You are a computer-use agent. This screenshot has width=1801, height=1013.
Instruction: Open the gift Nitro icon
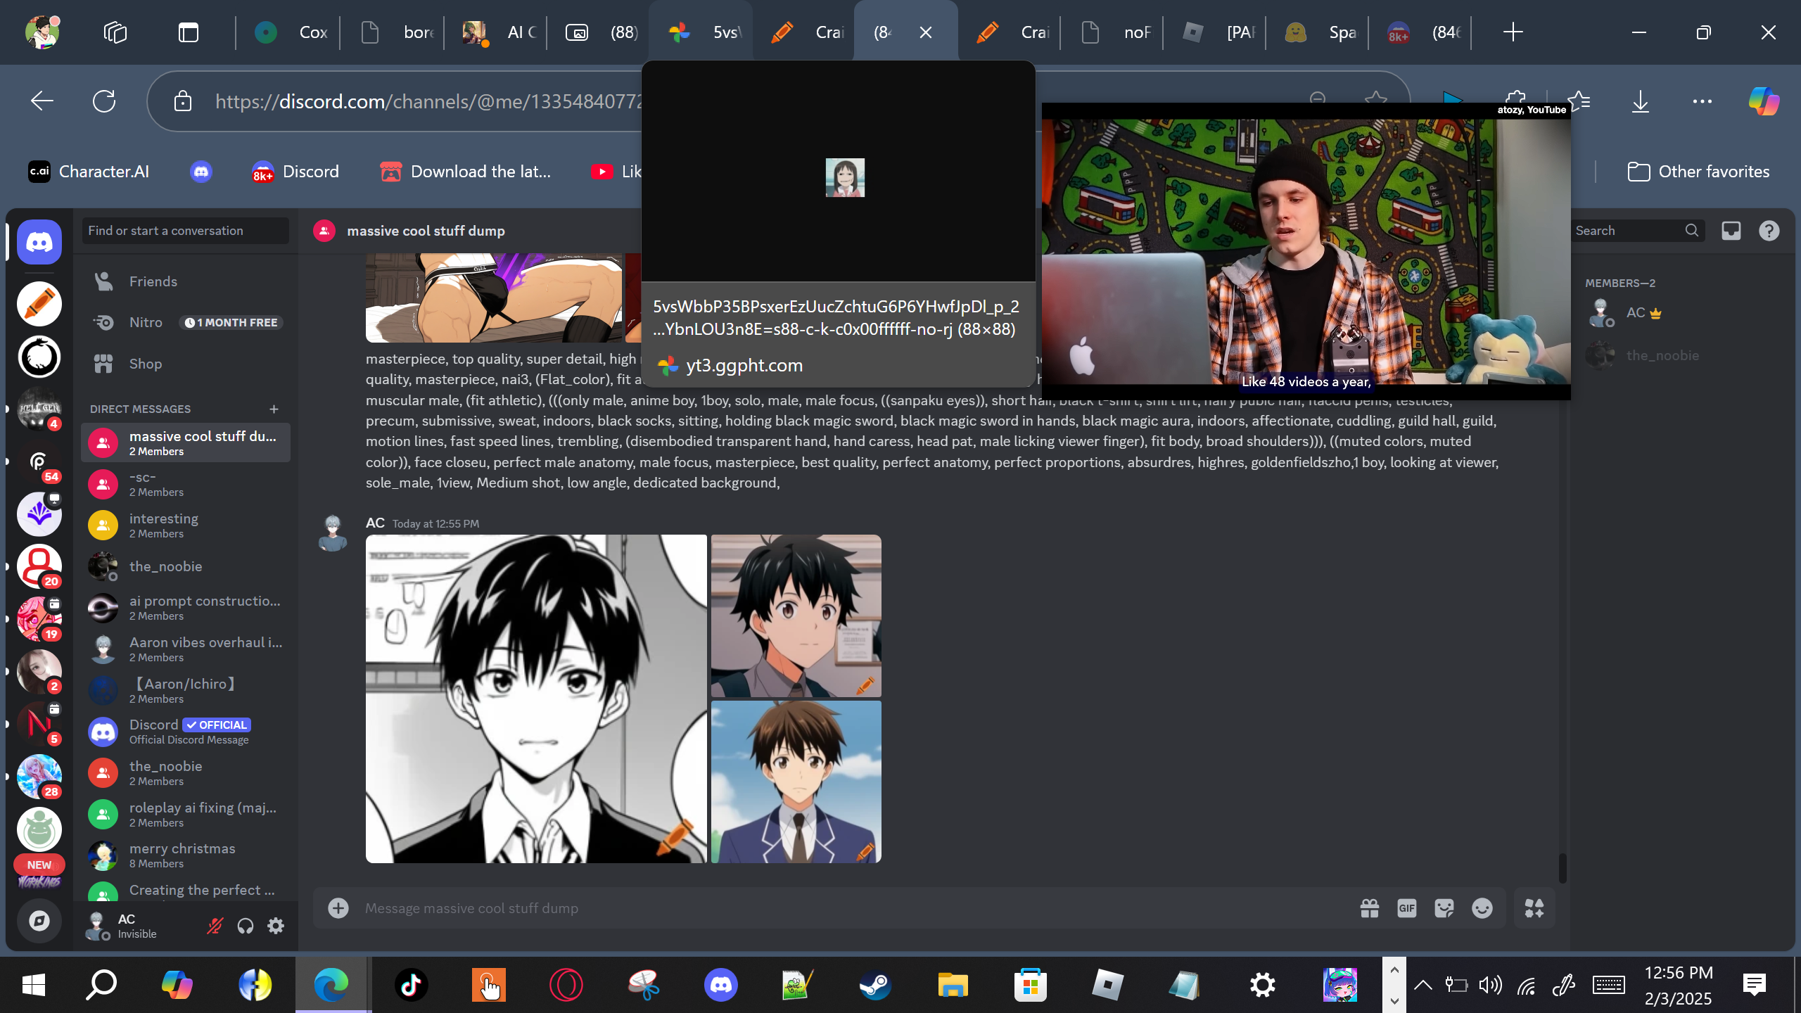coord(1369,908)
